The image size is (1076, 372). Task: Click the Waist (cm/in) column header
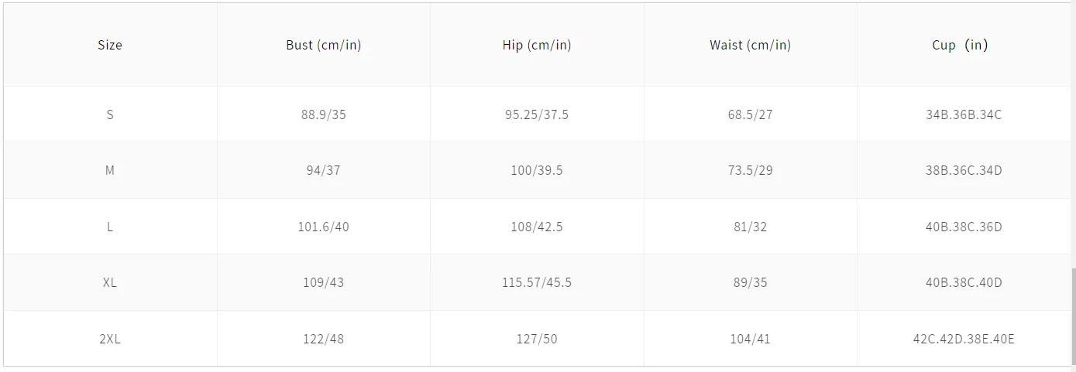click(x=750, y=45)
